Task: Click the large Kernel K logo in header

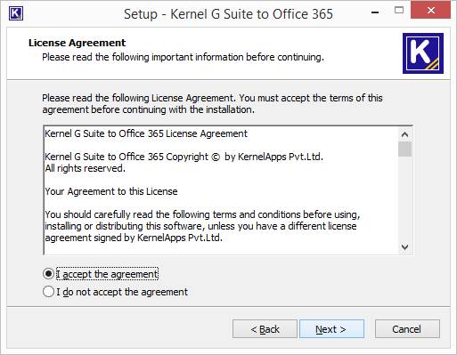Action: 423,53
